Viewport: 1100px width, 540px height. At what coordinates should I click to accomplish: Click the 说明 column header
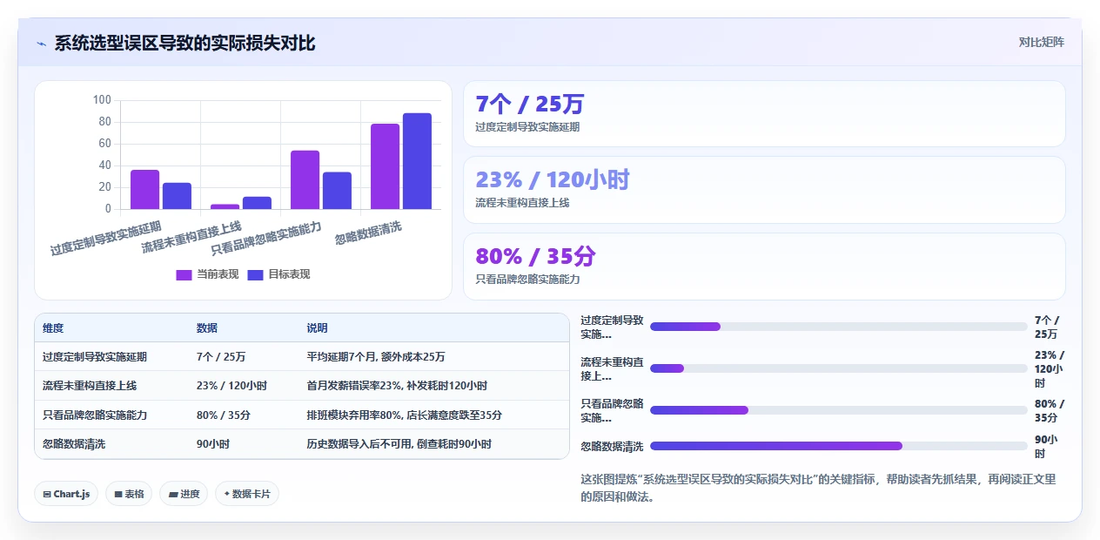317,328
